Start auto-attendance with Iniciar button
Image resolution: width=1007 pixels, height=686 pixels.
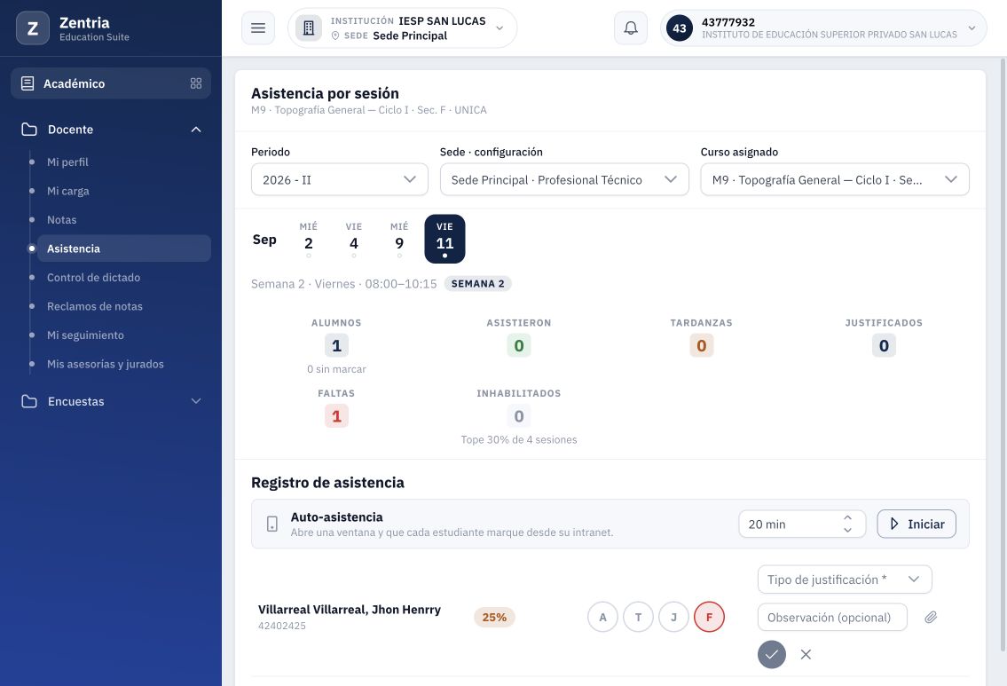[x=917, y=524]
